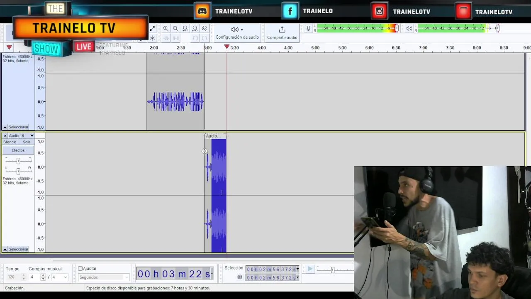Adjust the recording level meter slider
This screenshot has width=531, height=299.
pos(397,28)
